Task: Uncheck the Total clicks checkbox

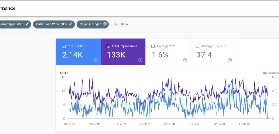Action: (x=64, y=46)
